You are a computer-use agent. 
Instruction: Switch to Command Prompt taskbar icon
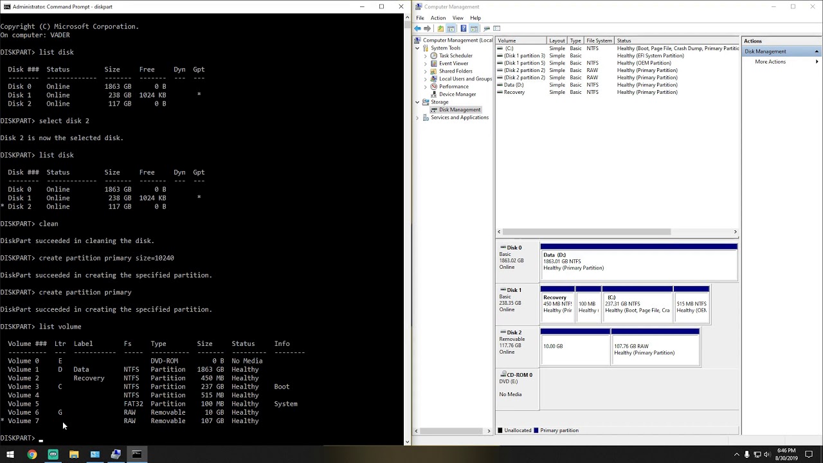tap(137, 455)
